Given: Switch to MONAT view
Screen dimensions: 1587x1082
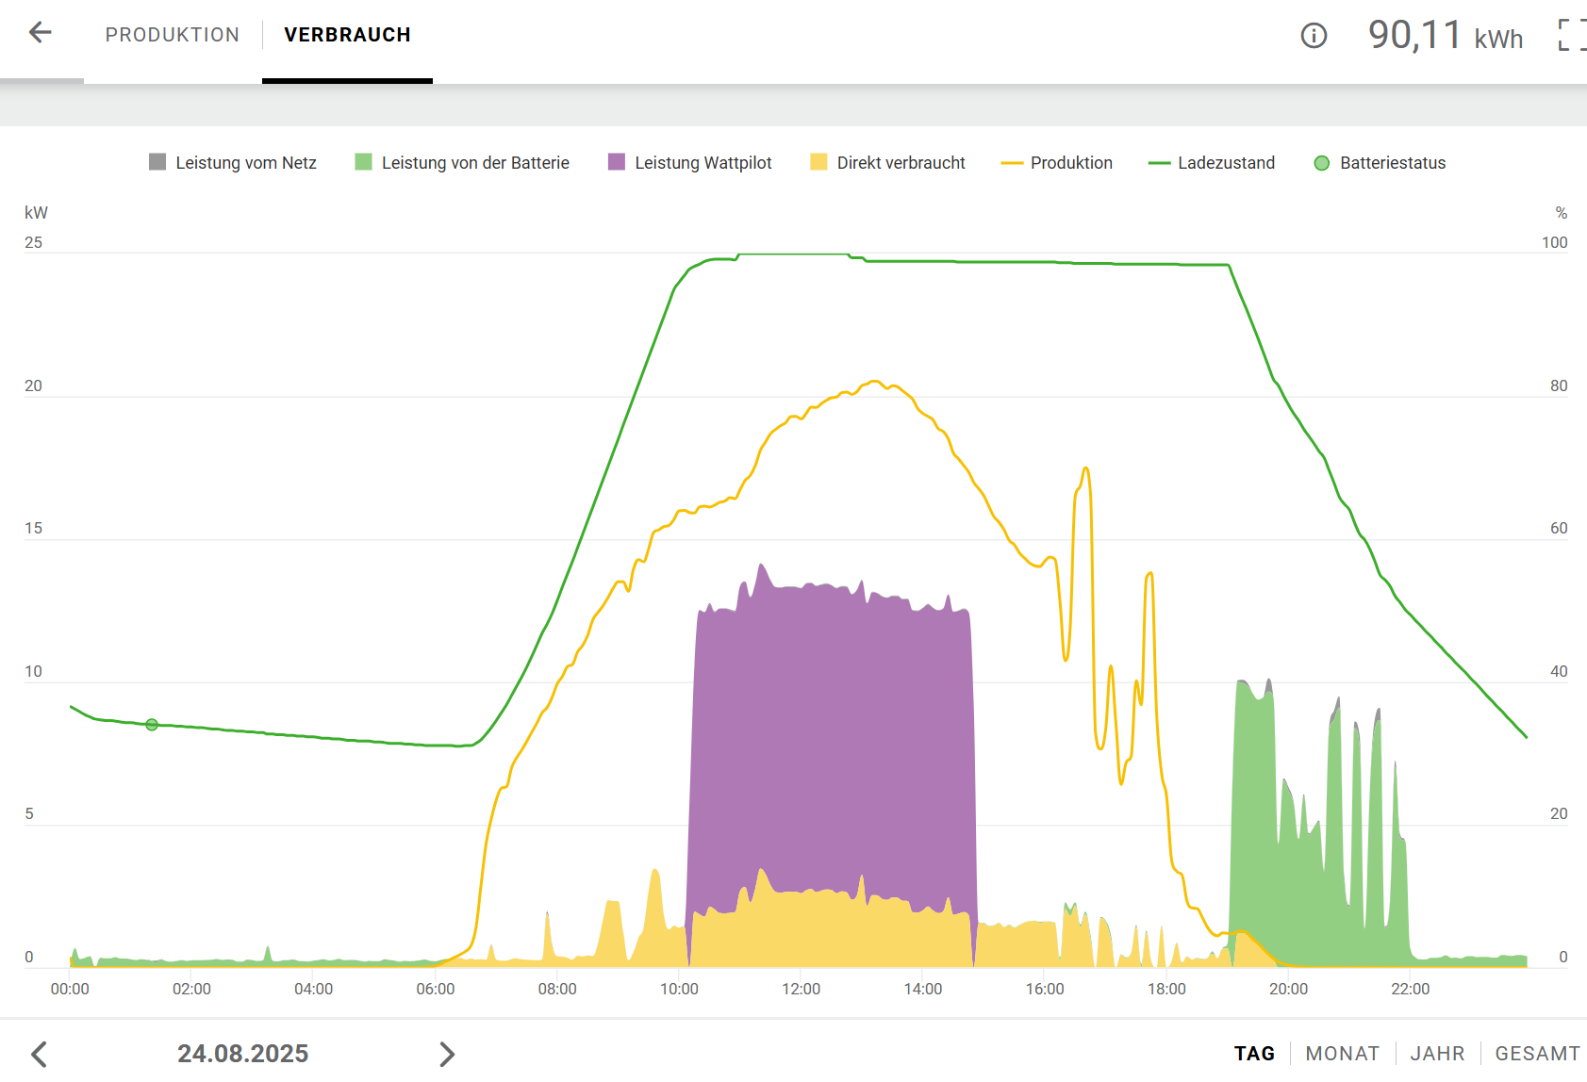Looking at the screenshot, I should coord(1342,1053).
